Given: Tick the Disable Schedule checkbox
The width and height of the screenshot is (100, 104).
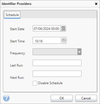Looking at the screenshot, I should (35, 83).
